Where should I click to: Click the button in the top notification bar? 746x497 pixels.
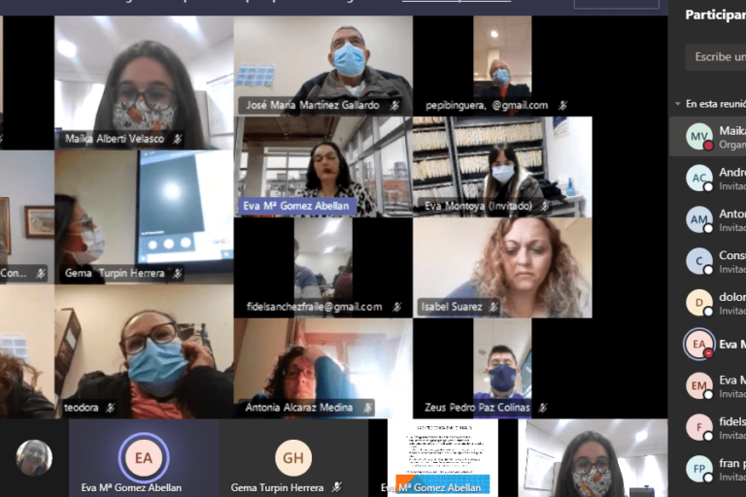616,3
